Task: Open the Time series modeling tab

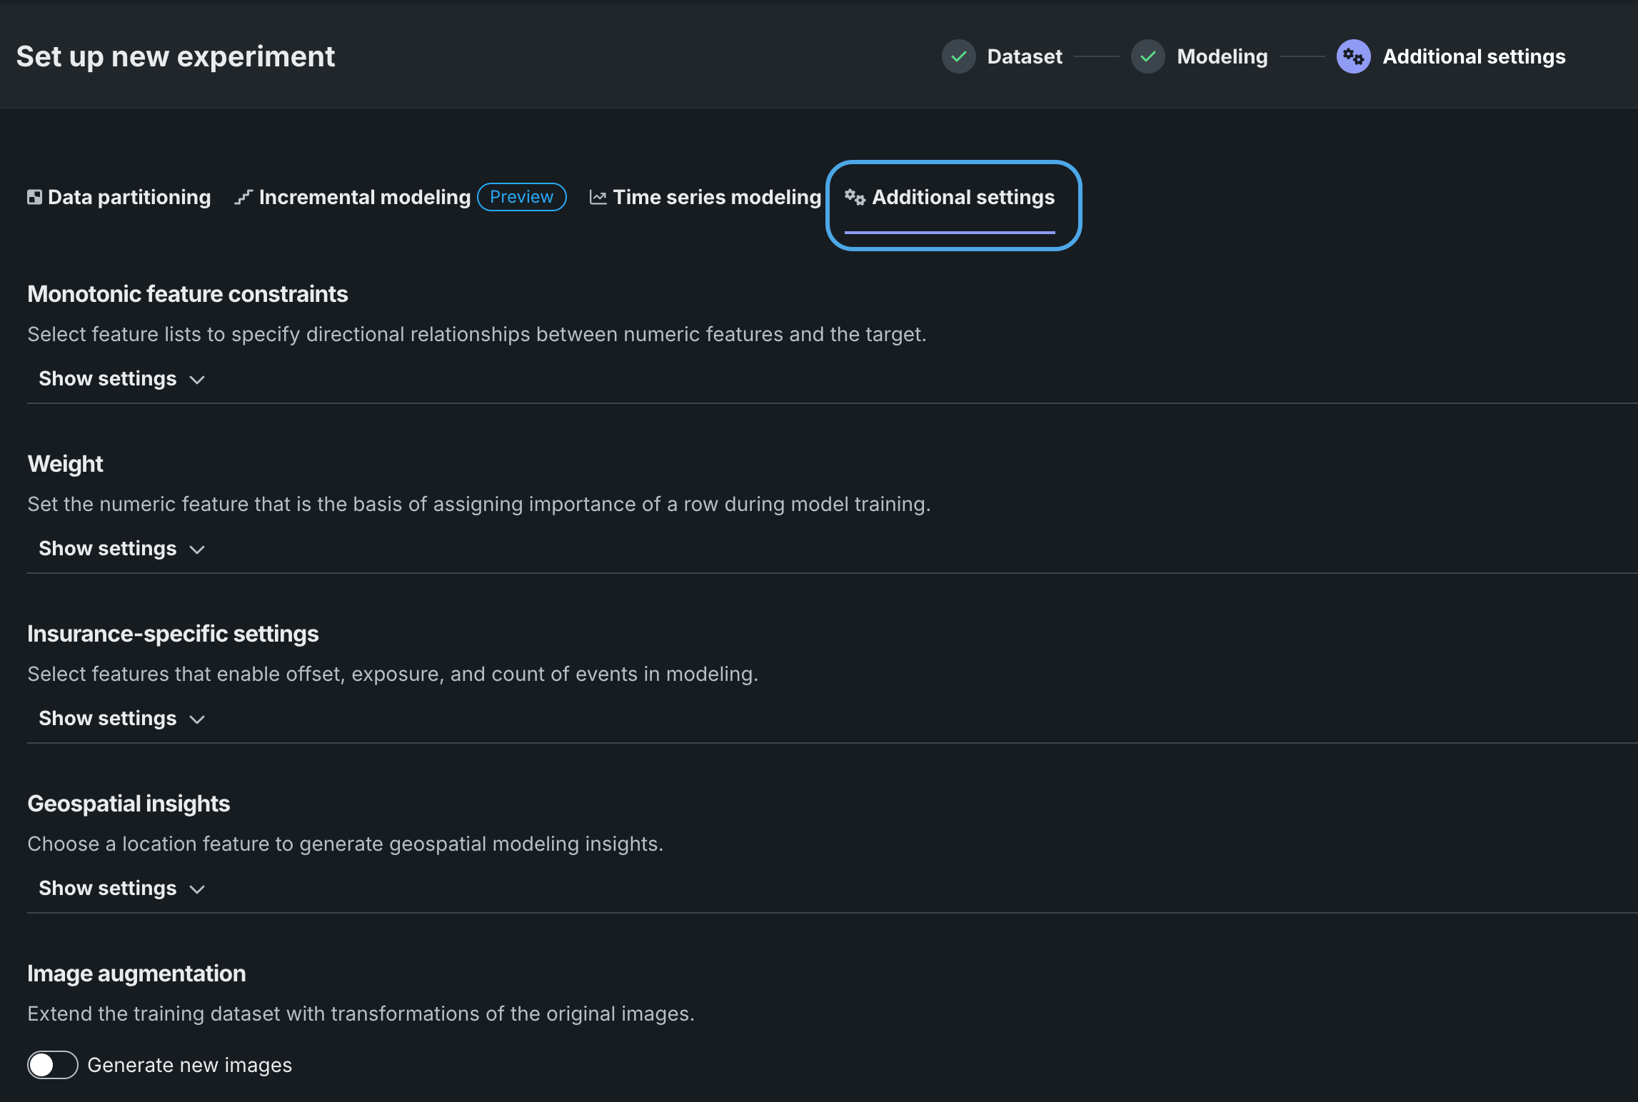Action: coord(717,198)
